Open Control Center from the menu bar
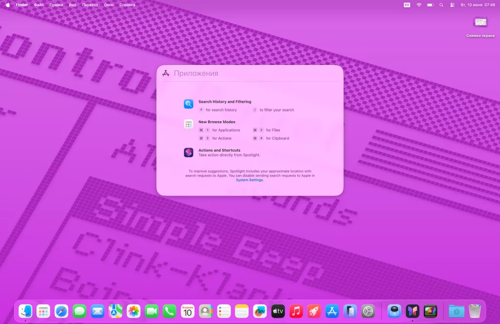 453,4
